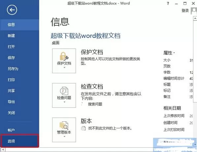Click the 检查文档 heading

click(x=92, y=87)
